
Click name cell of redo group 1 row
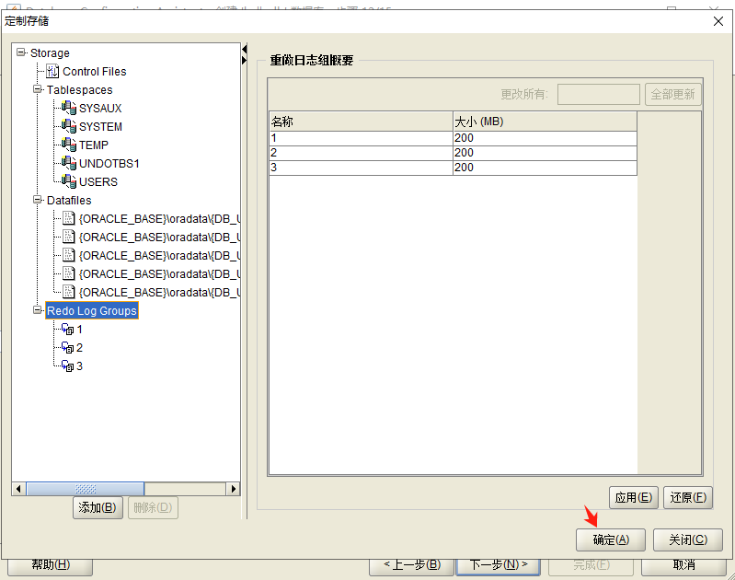pos(361,138)
